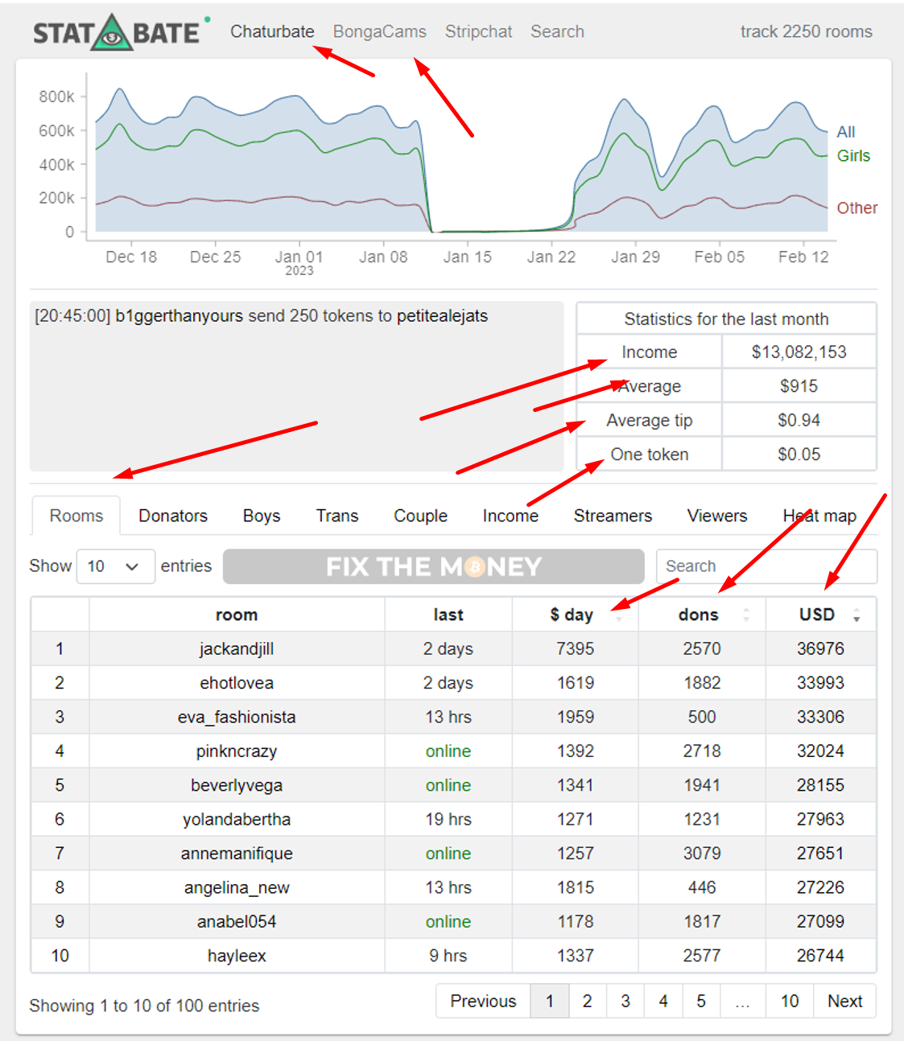Click the Girls legend label on chart

point(853,156)
